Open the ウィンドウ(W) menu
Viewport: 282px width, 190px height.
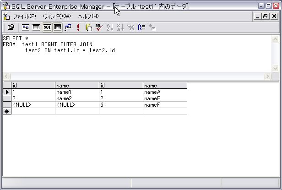pos(57,16)
